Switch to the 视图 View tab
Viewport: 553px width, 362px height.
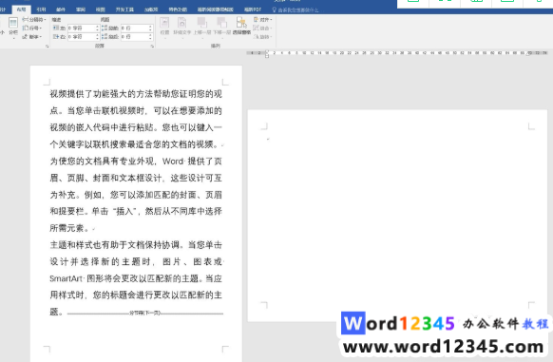101,10
